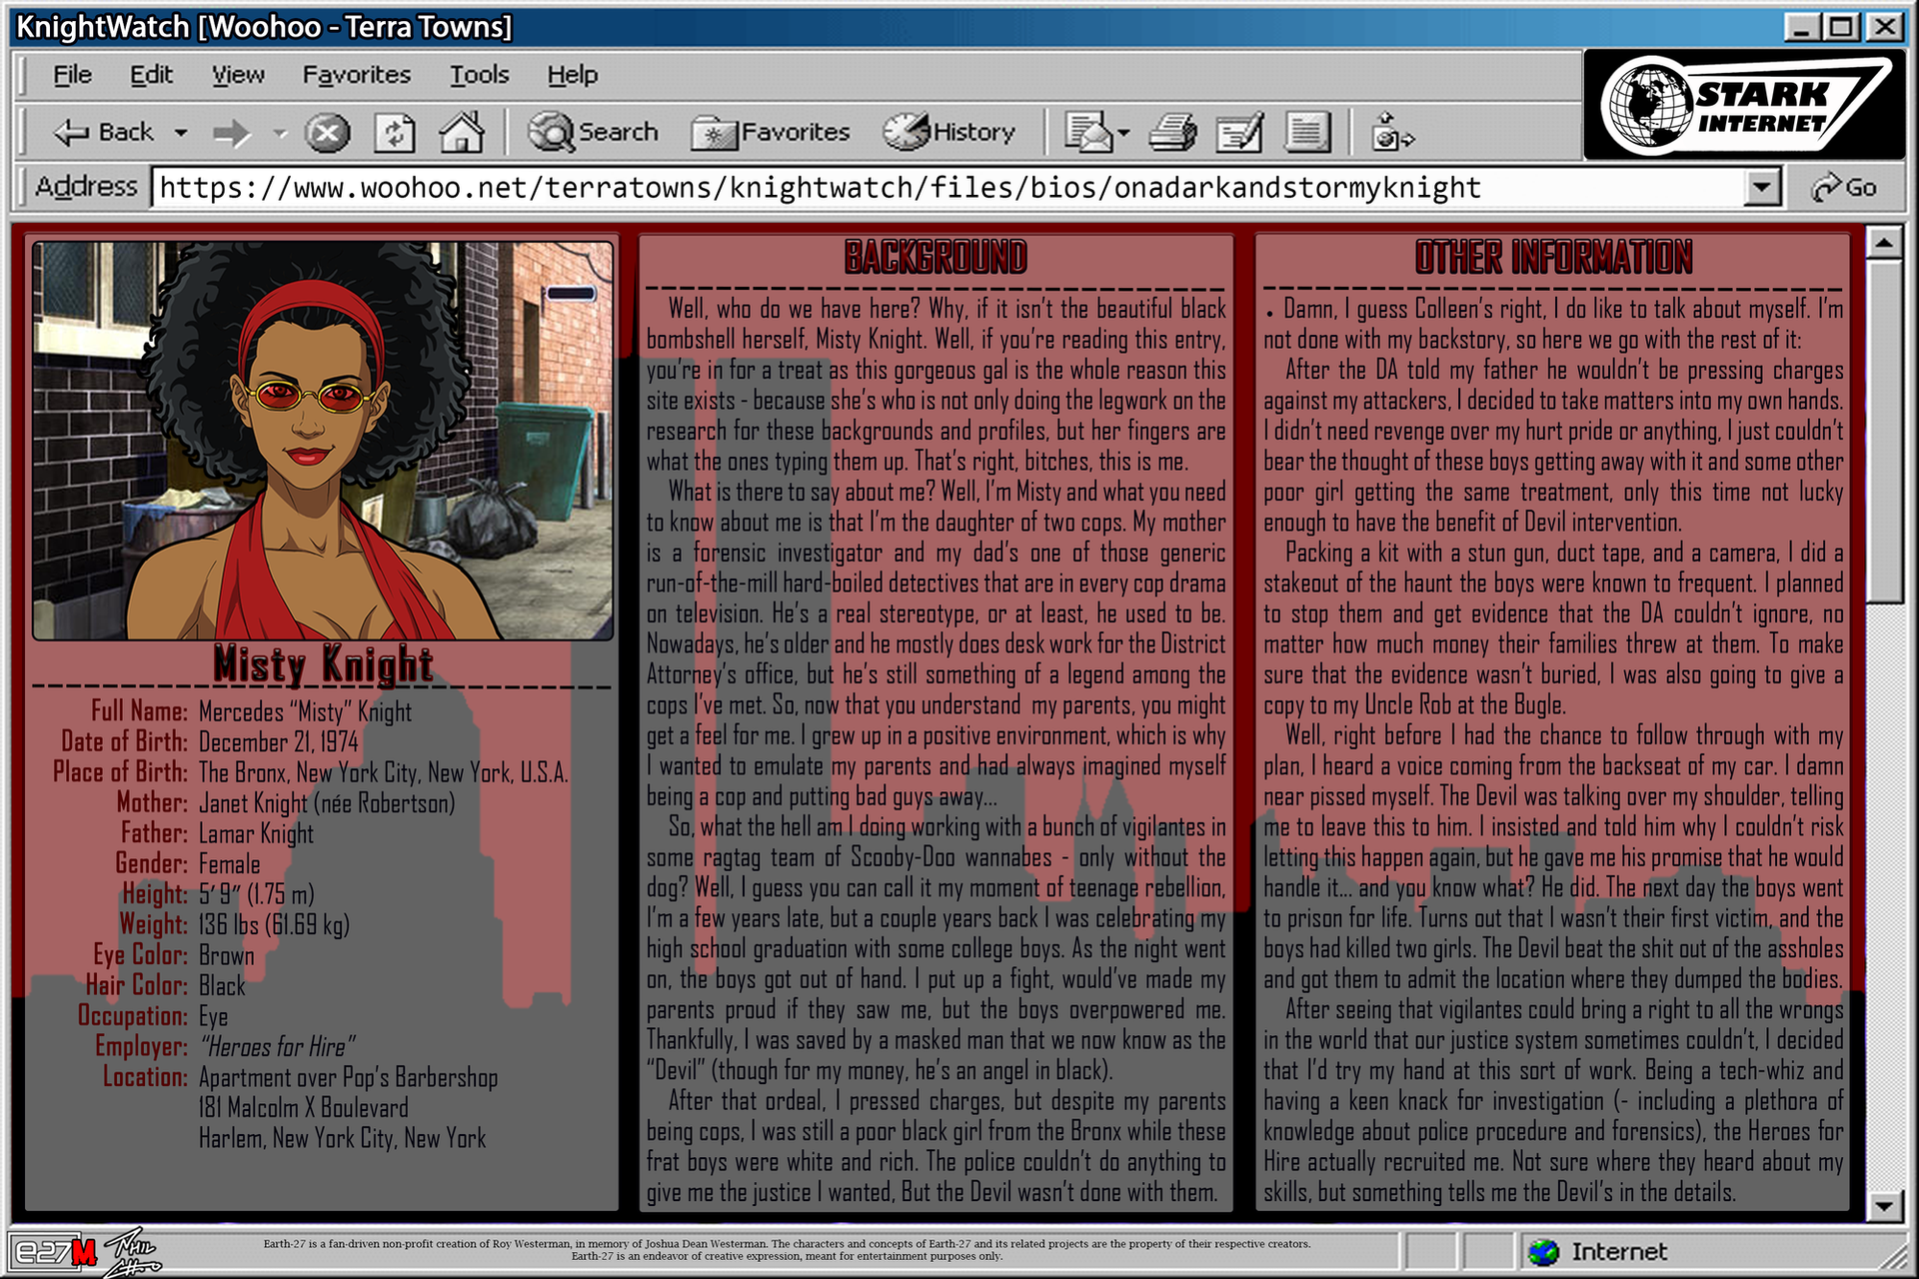Viewport: 1919px width, 1279px height.
Task: Open the Favorites menu
Action: tap(357, 75)
